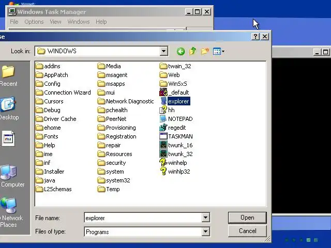Select the msapps folder
331x248 pixels.
111,84
